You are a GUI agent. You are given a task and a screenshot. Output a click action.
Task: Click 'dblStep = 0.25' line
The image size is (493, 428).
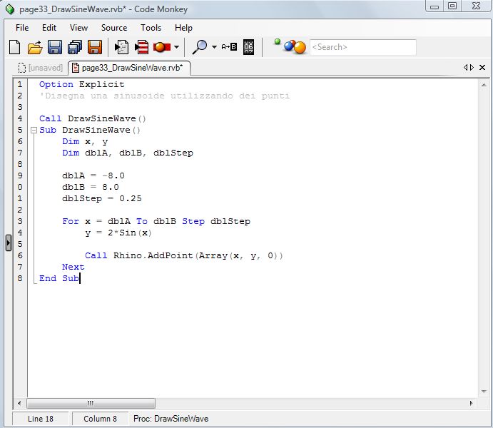[x=102, y=198]
